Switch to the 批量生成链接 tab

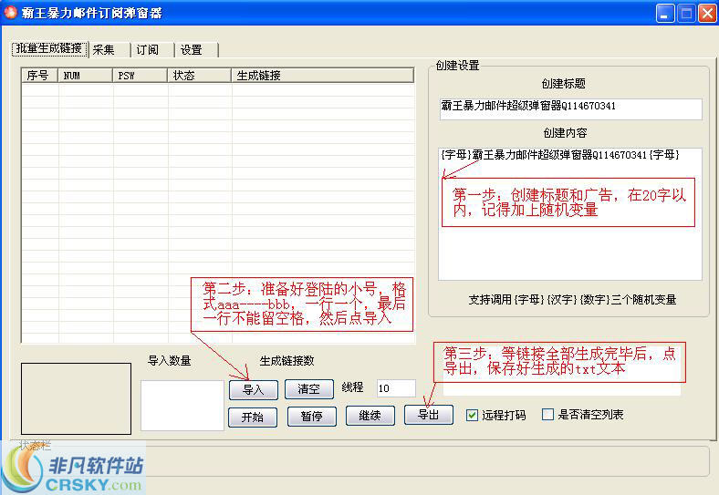[49, 48]
